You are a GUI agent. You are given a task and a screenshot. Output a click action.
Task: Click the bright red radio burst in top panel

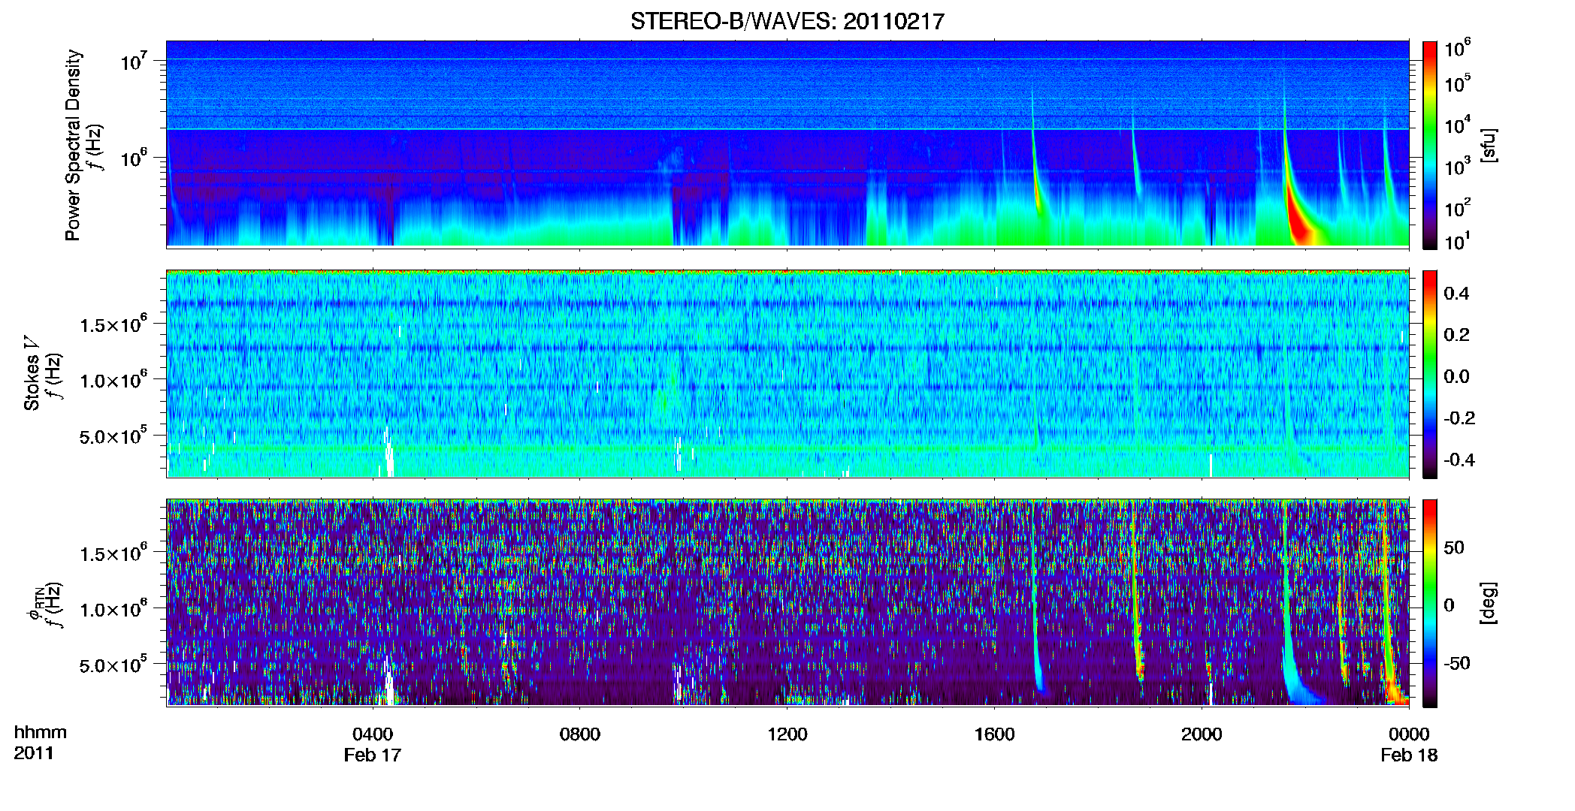[1300, 218]
